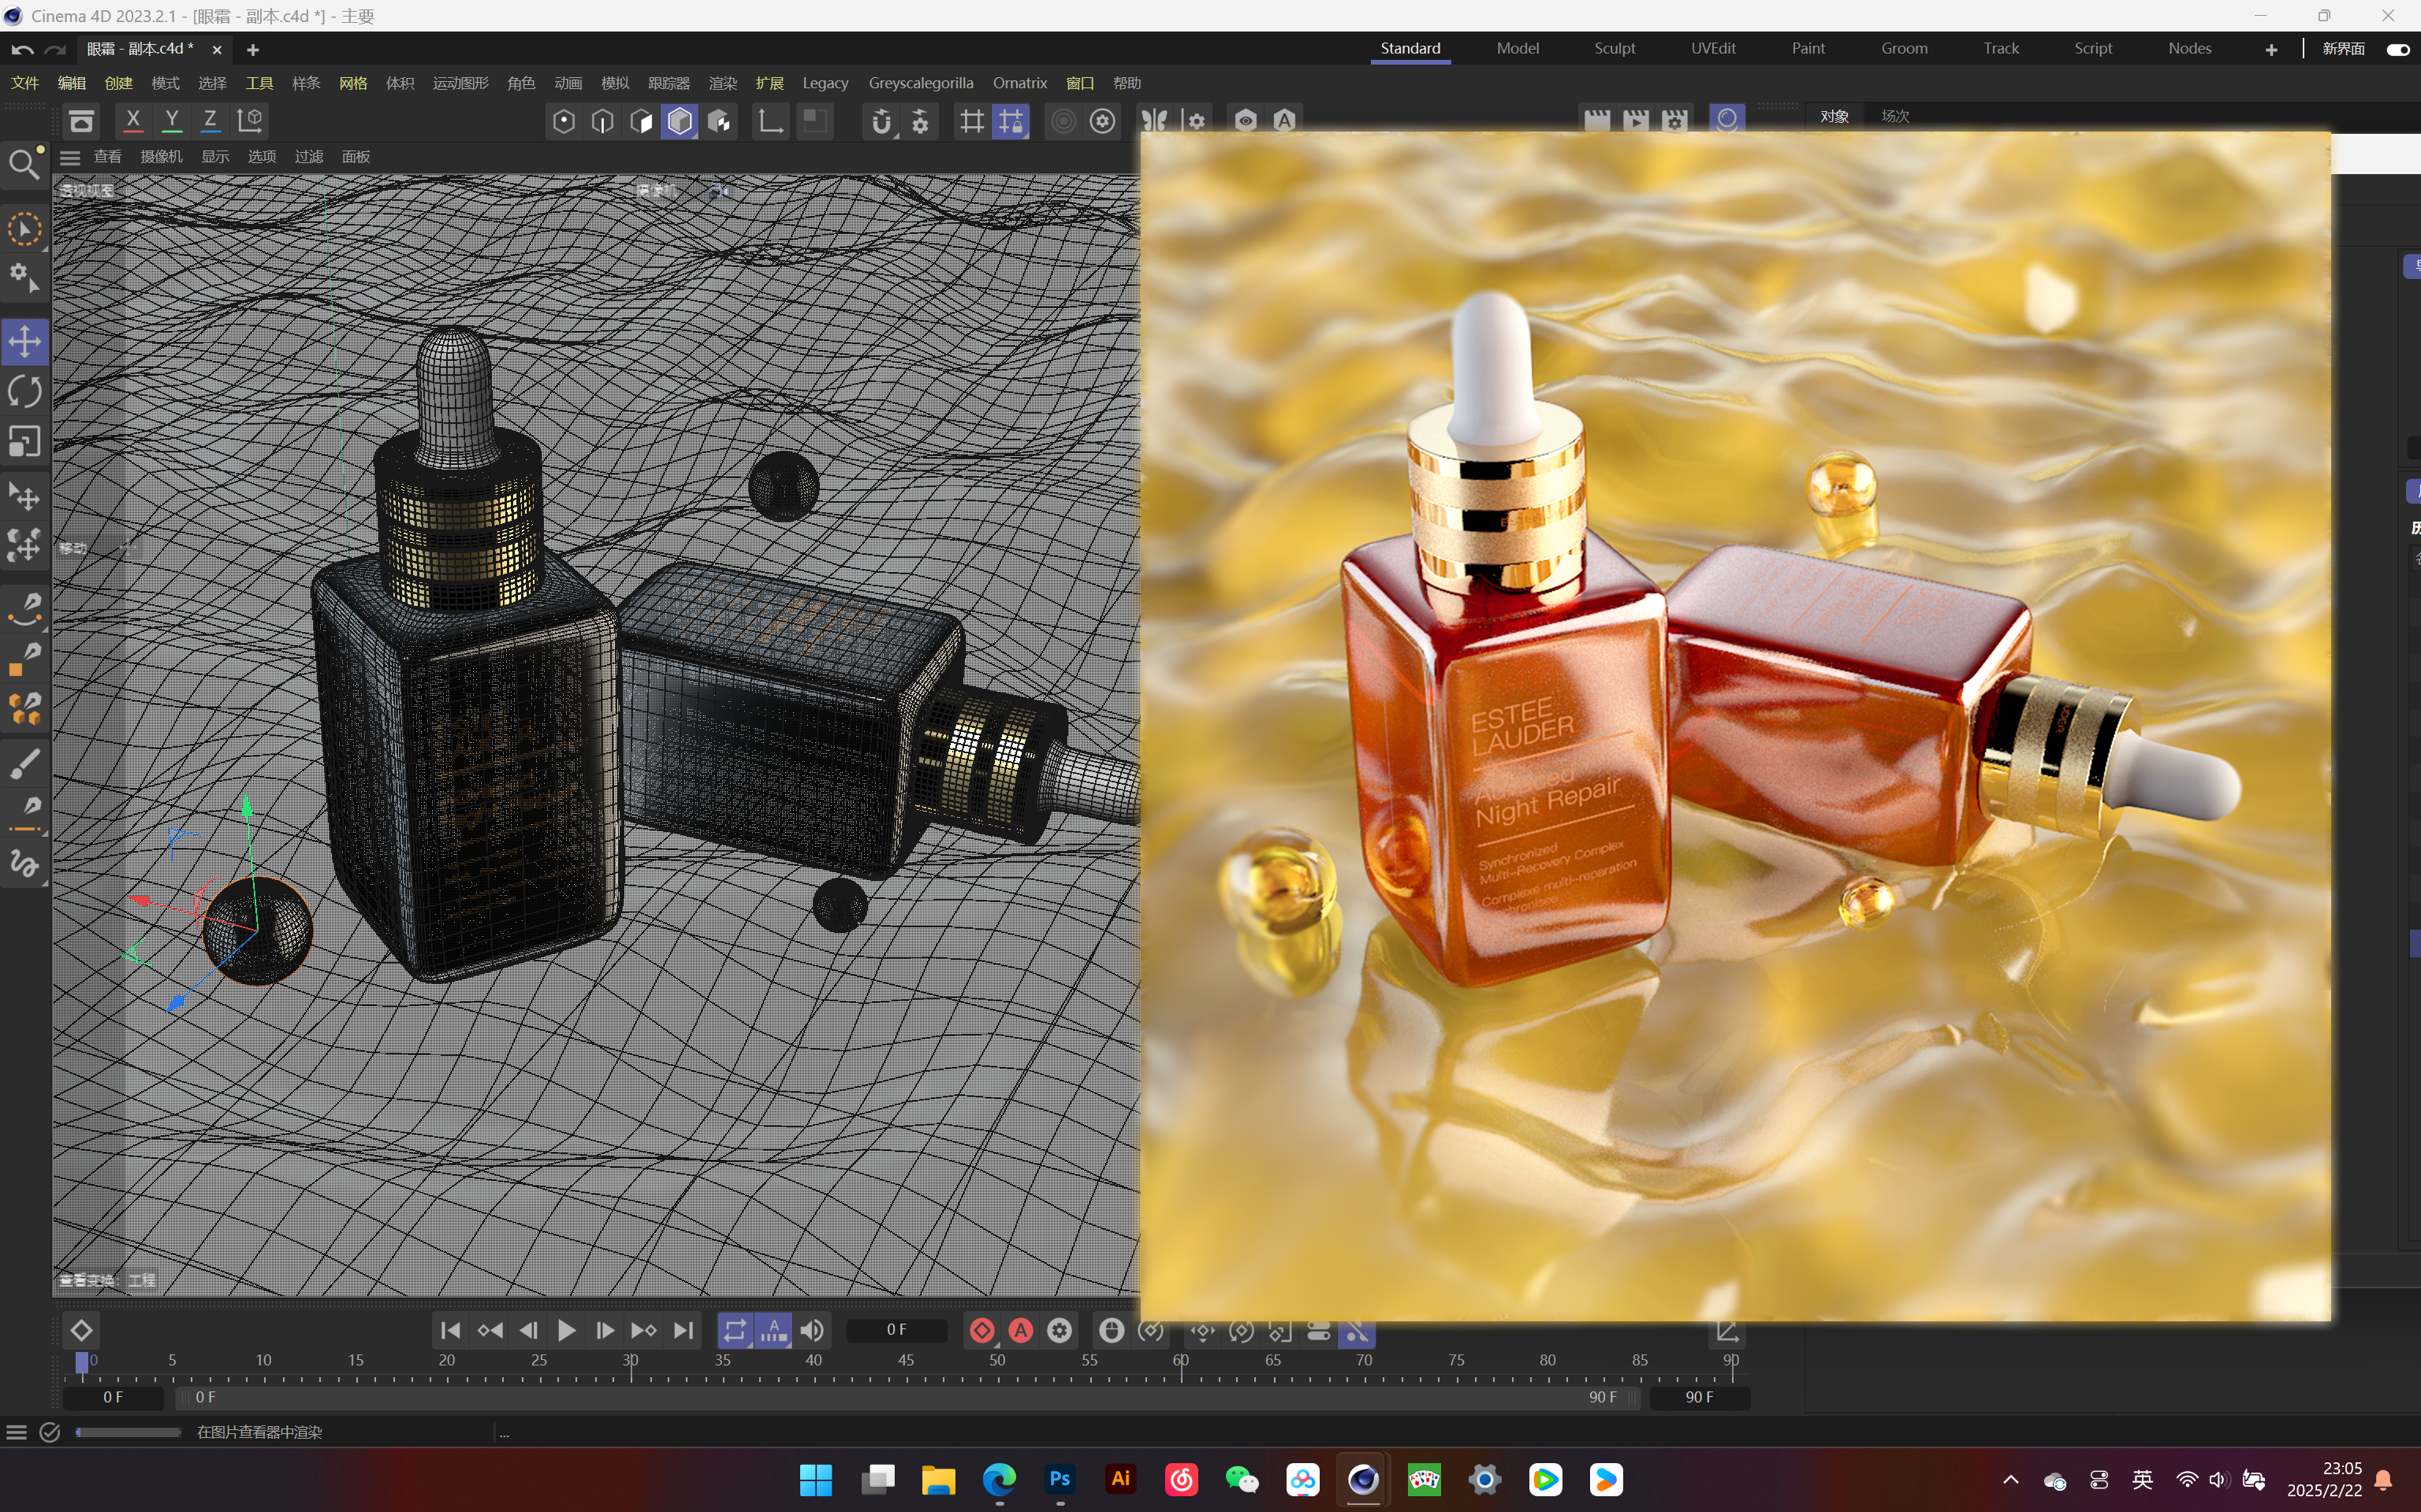Select the workplane axis icon

tap(770, 121)
